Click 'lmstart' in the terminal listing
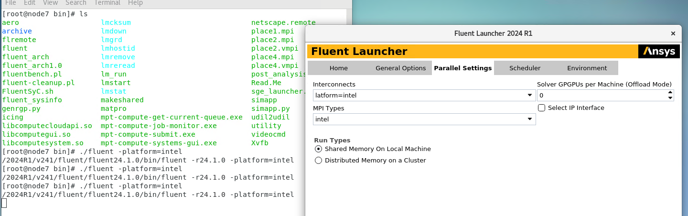Viewport: 688px width, 216px height. point(116,83)
